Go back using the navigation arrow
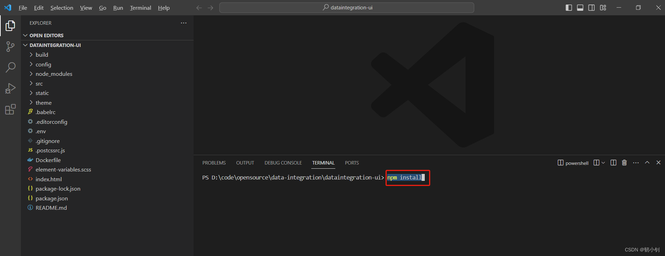This screenshot has height=256, width=665. (199, 8)
